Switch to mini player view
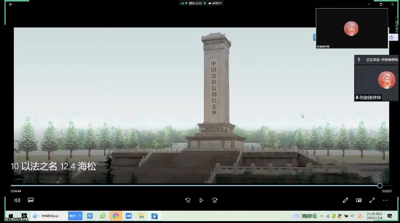Viewport: 400px width, 223px height. coord(359,200)
